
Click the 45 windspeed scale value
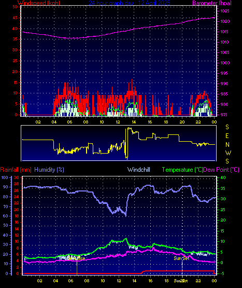15,18
